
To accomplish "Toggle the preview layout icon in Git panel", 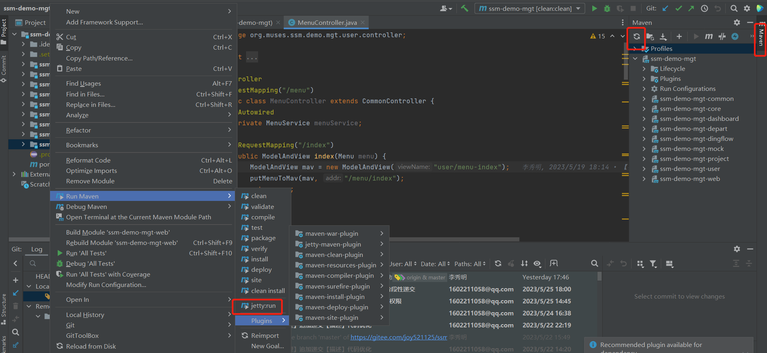I will pyautogui.click(x=669, y=264).
